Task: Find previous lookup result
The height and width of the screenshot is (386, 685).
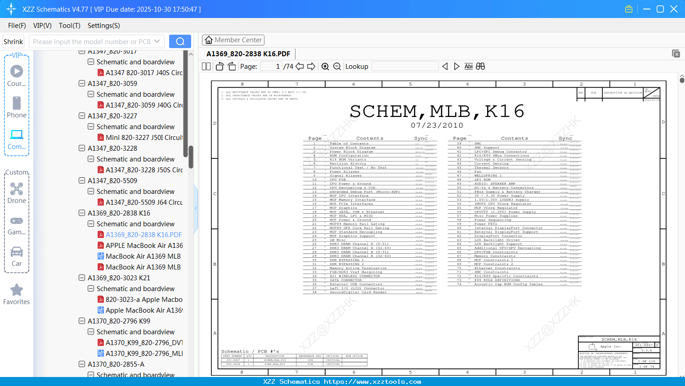Action: [445, 67]
